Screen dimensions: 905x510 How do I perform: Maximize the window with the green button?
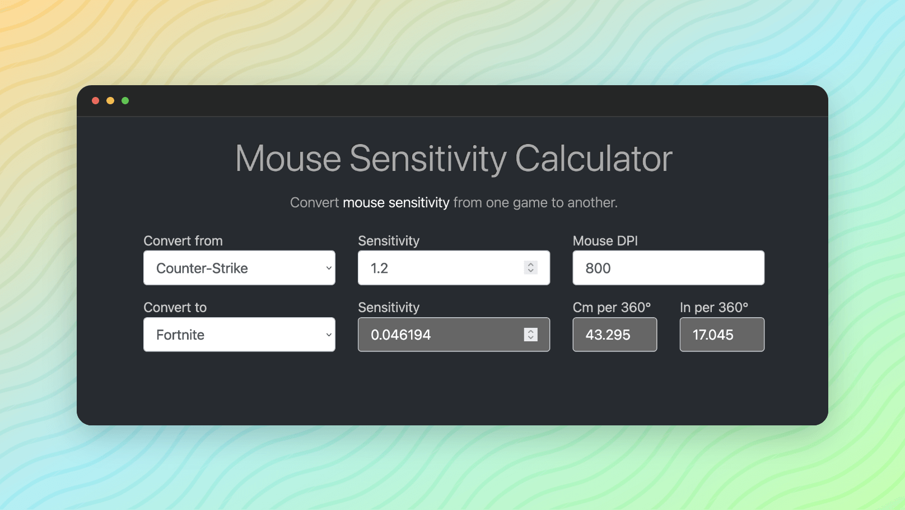point(125,101)
